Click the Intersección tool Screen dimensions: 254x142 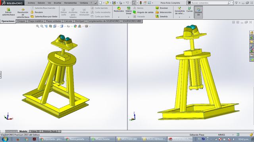pyautogui.click(x=163, y=12)
